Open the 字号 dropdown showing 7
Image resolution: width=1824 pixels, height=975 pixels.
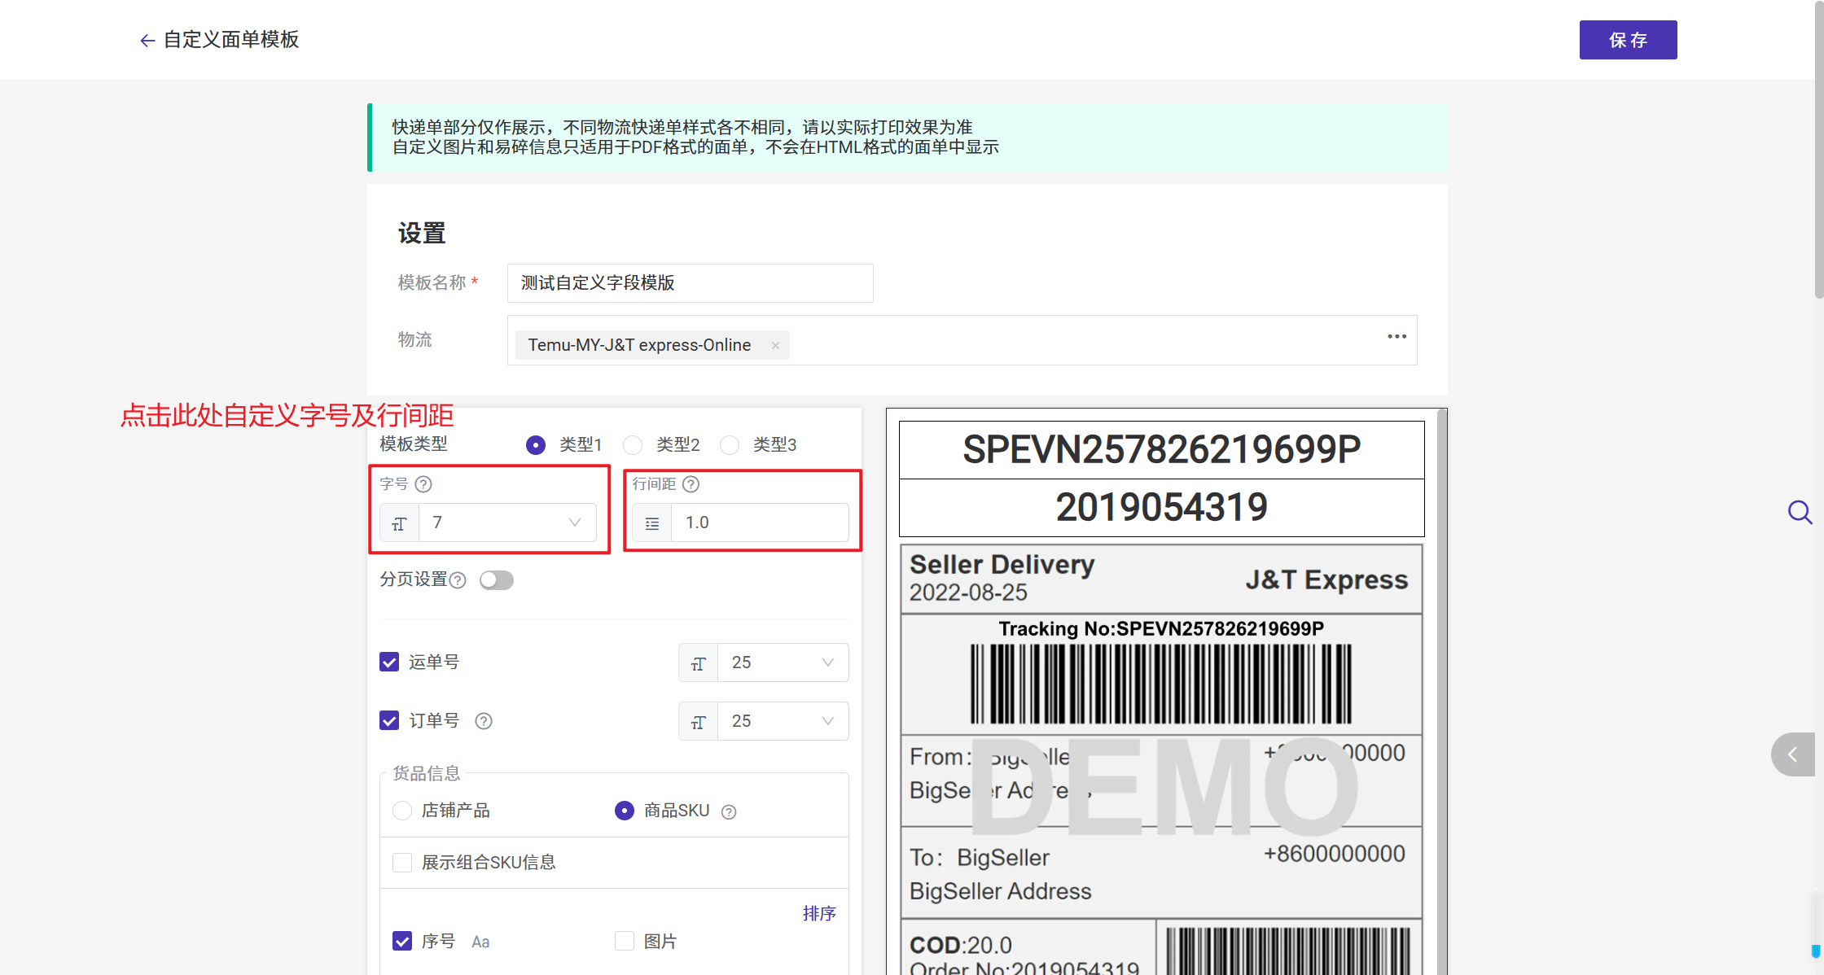(506, 522)
